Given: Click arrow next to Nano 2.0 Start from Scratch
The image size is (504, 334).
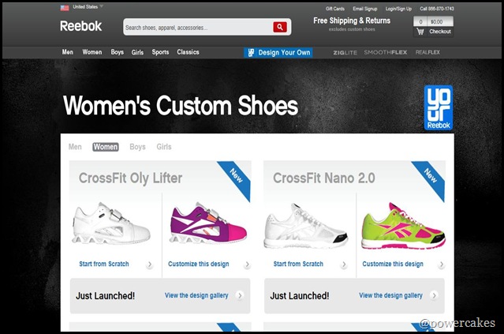Looking at the screenshot, I should coord(344,265).
